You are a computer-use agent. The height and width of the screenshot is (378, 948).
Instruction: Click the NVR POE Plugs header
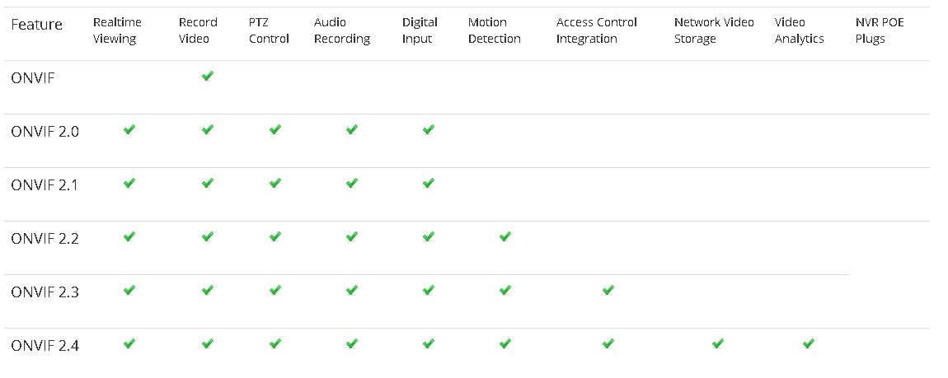(x=880, y=30)
